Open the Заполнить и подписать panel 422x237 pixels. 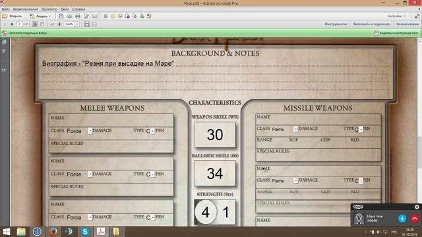pyautogui.click(x=371, y=24)
